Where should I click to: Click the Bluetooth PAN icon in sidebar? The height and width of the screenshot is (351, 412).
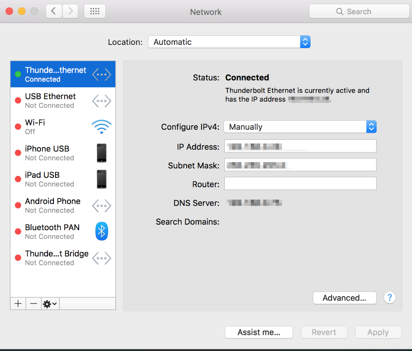102,231
